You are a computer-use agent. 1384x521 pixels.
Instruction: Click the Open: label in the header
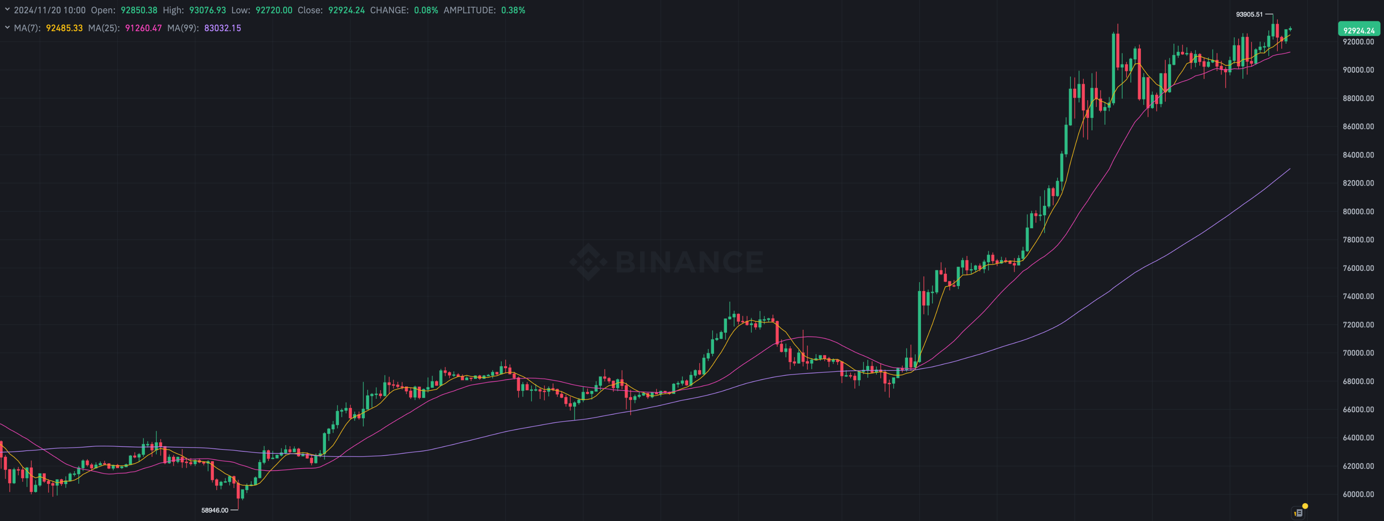pyautogui.click(x=103, y=10)
